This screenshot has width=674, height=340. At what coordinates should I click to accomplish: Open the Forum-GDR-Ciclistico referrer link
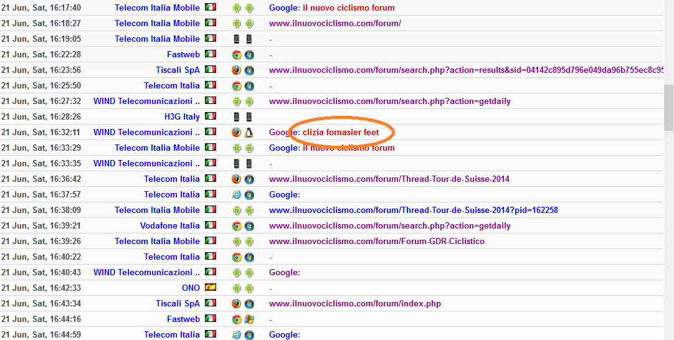[x=376, y=241]
